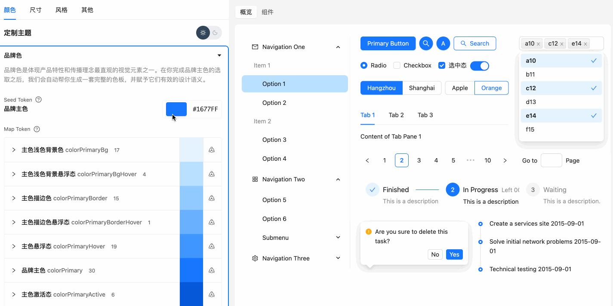Confirm deletion with the Yes button
The image size is (613, 306).
pyautogui.click(x=454, y=254)
